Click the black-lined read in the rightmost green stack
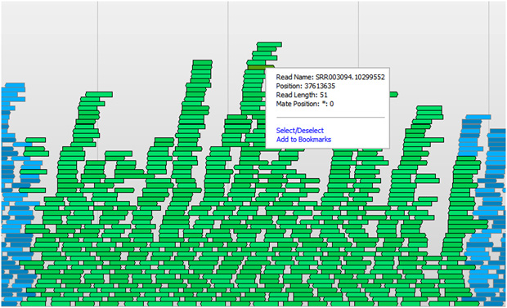This screenshot has width=507, height=308. [422, 124]
